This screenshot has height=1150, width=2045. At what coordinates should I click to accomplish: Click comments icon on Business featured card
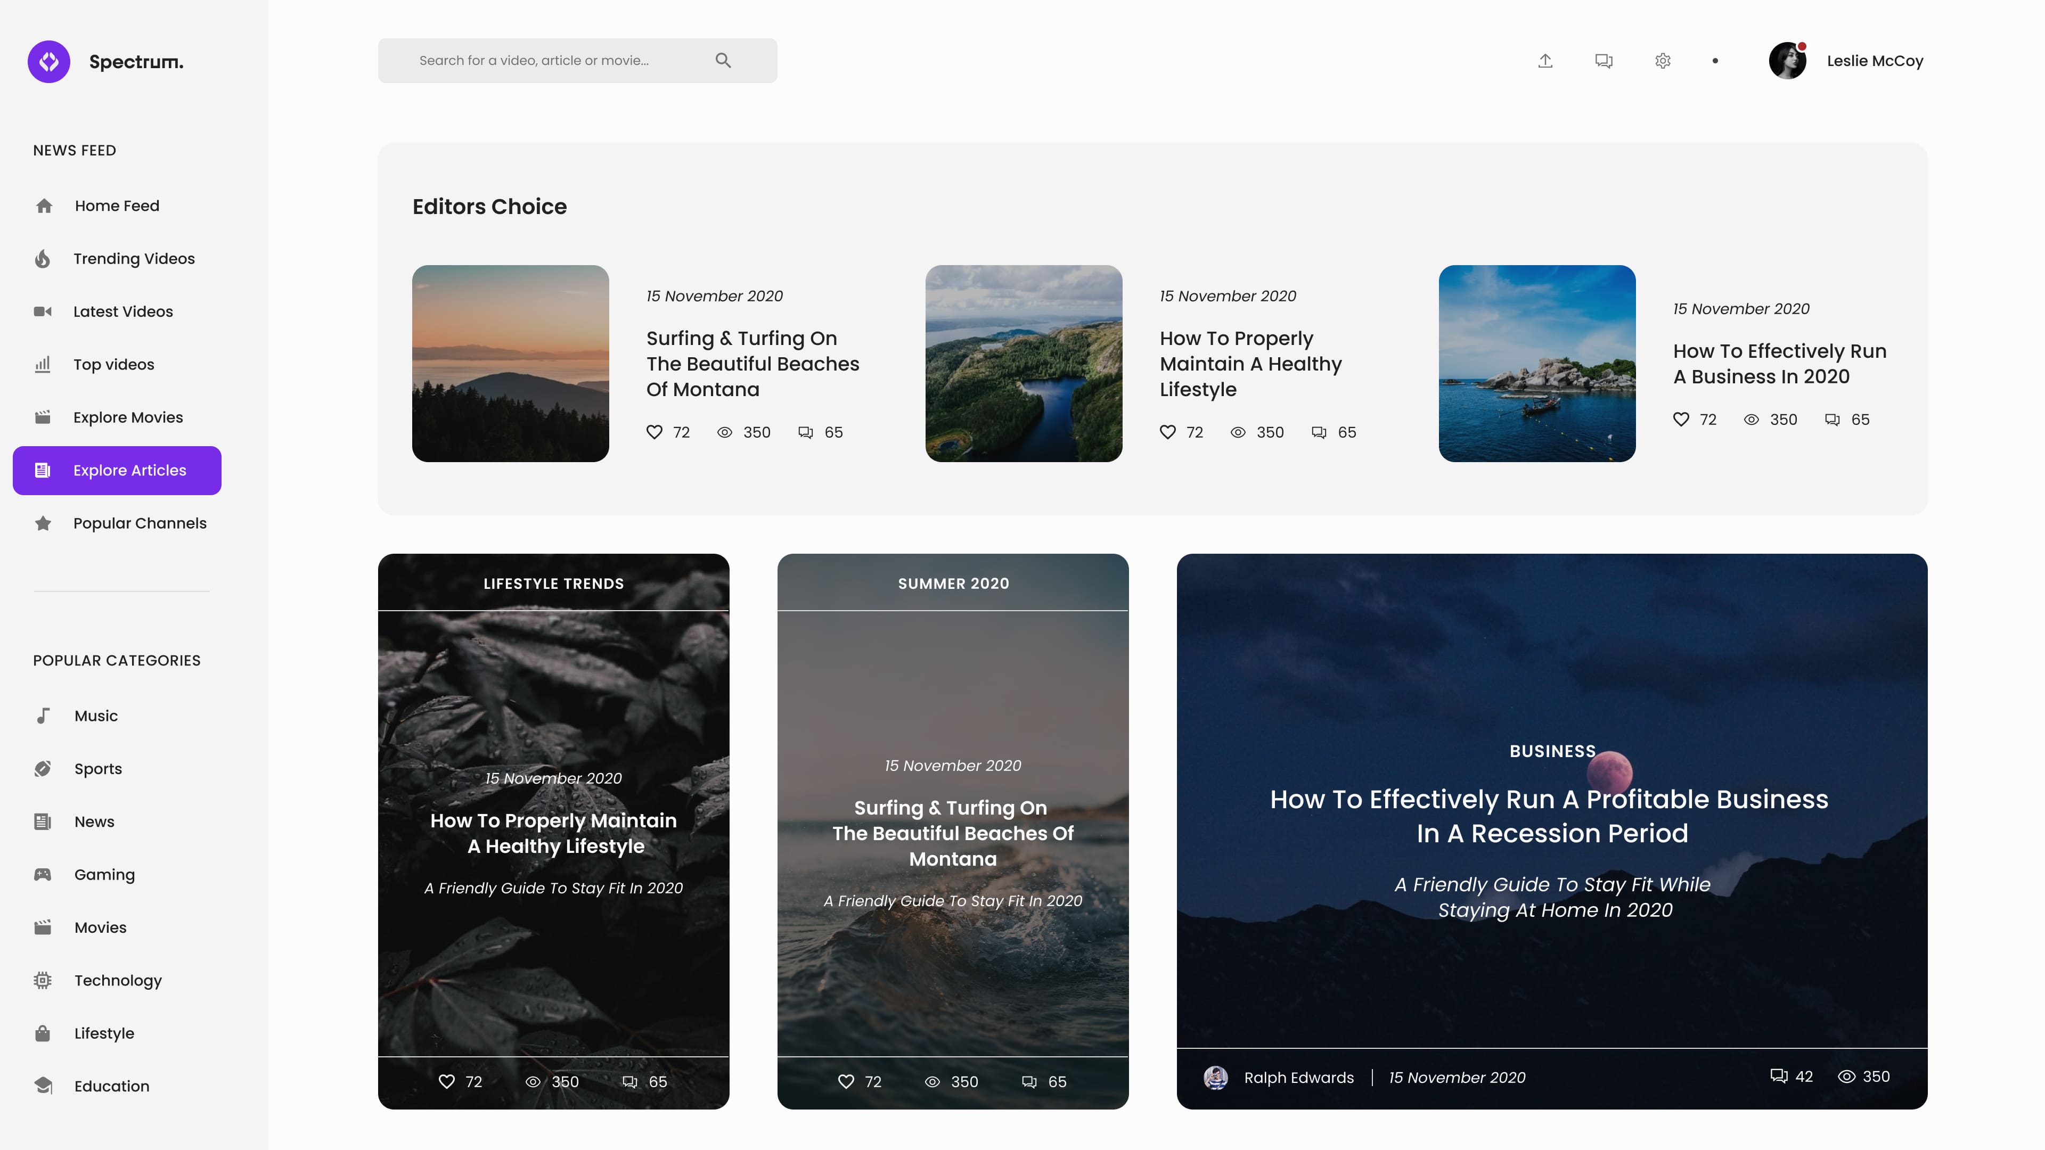1779,1076
